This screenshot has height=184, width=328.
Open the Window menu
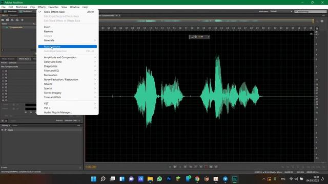(x=75, y=7)
